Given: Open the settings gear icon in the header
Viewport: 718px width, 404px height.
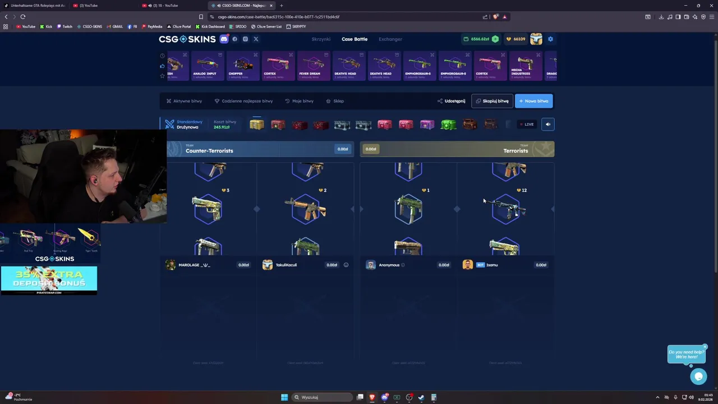Looking at the screenshot, I should [x=550, y=39].
